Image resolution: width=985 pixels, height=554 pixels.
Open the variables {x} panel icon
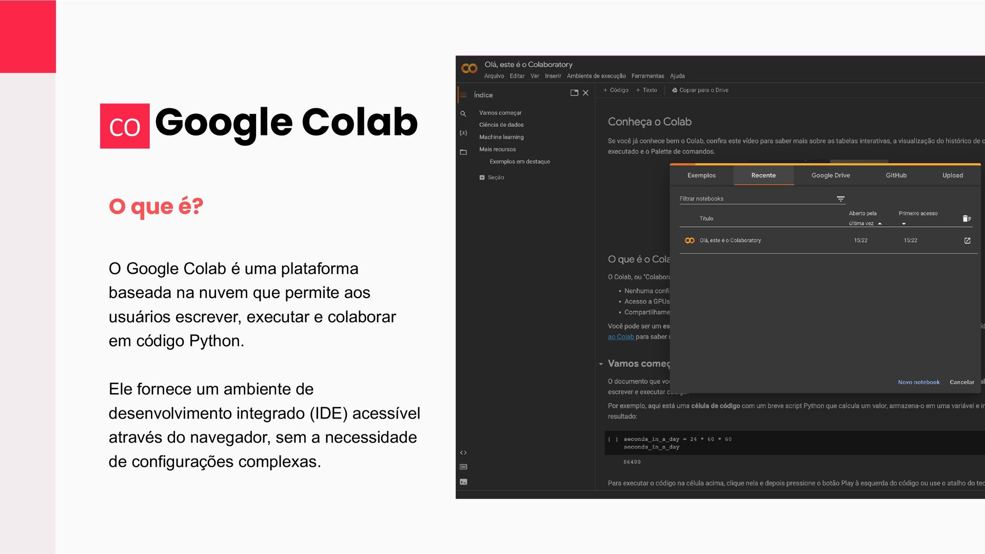click(463, 133)
